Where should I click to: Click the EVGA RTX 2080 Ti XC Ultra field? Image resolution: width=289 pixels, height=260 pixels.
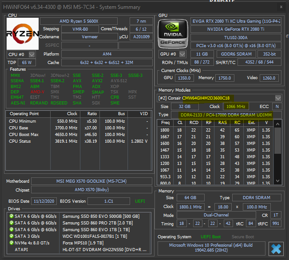(x=236, y=21)
